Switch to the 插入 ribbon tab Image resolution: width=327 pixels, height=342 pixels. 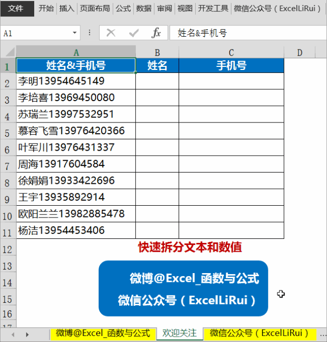click(x=66, y=9)
